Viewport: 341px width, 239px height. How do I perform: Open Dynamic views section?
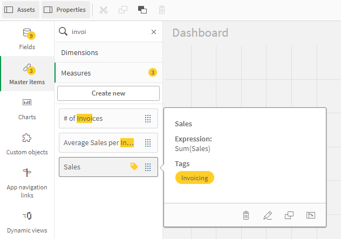(27, 222)
